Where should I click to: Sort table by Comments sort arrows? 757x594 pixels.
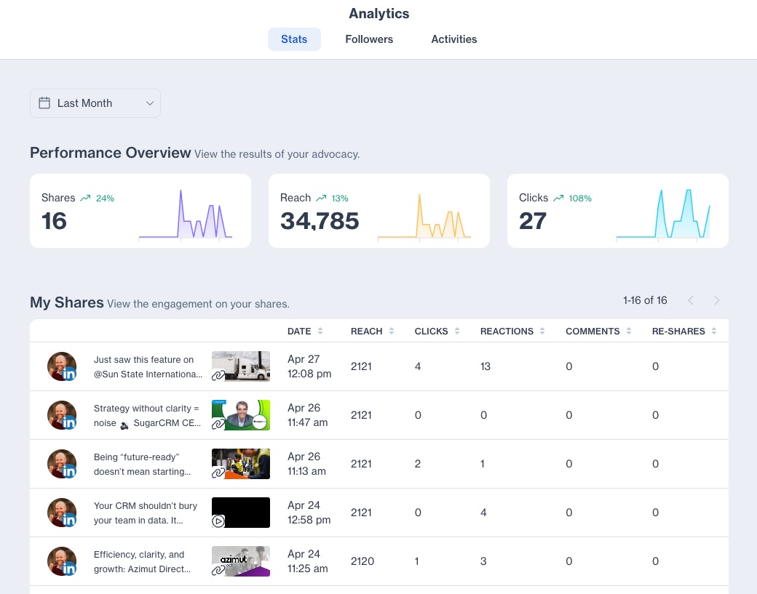[x=629, y=331]
